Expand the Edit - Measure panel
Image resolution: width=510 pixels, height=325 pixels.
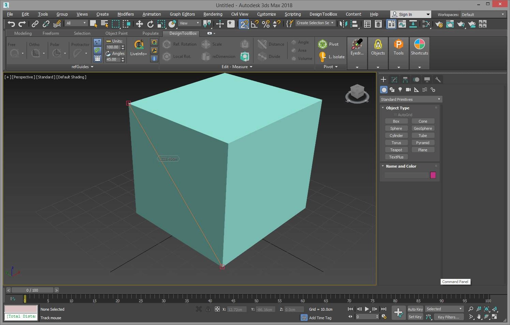(237, 67)
